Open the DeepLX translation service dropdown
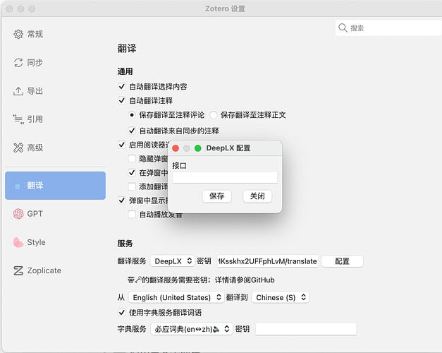Image resolution: width=442 pixels, height=353 pixels. point(173,261)
